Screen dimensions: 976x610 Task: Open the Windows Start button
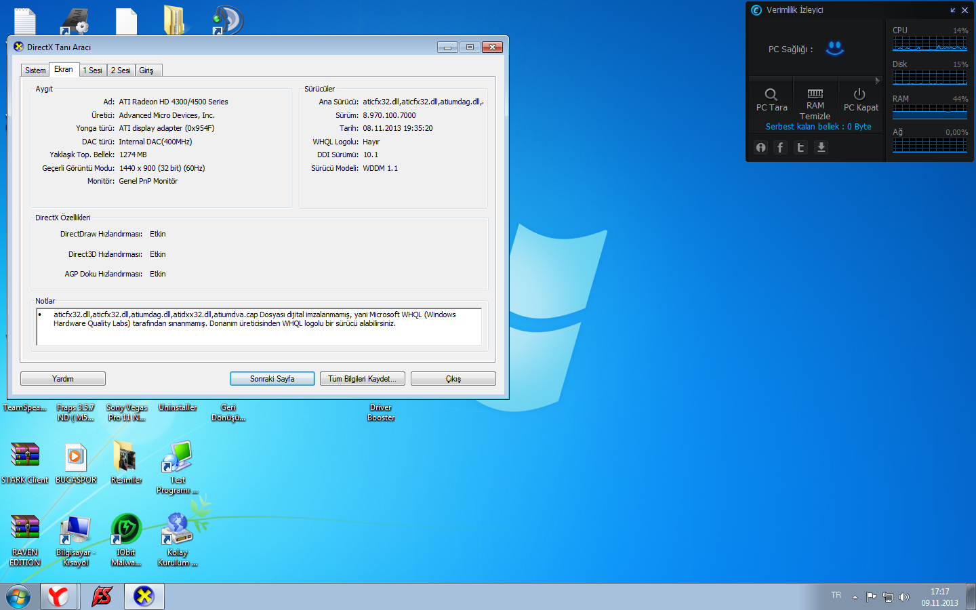pyautogui.click(x=18, y=596)
